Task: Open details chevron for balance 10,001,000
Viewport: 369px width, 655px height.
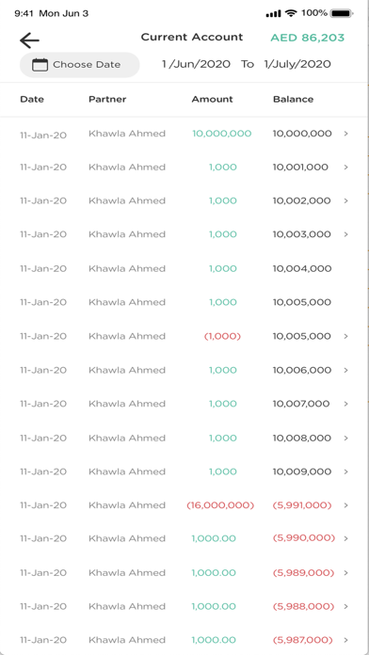Action: tap(346, 168)
